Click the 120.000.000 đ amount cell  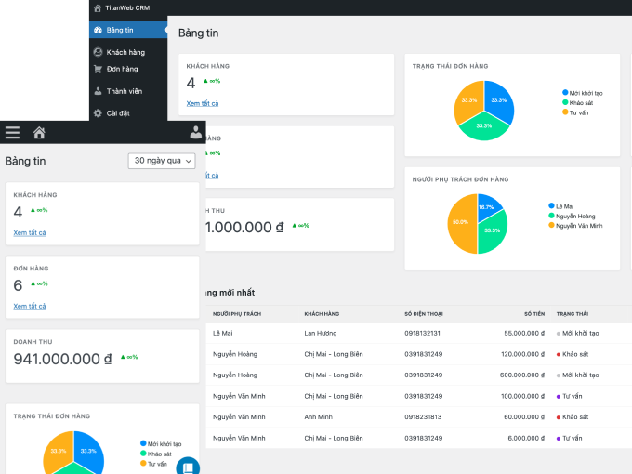522,354
